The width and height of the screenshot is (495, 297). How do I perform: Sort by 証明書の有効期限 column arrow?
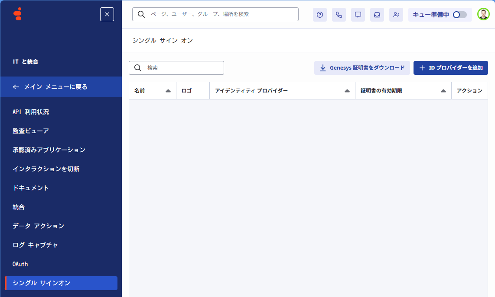(443, 91)
